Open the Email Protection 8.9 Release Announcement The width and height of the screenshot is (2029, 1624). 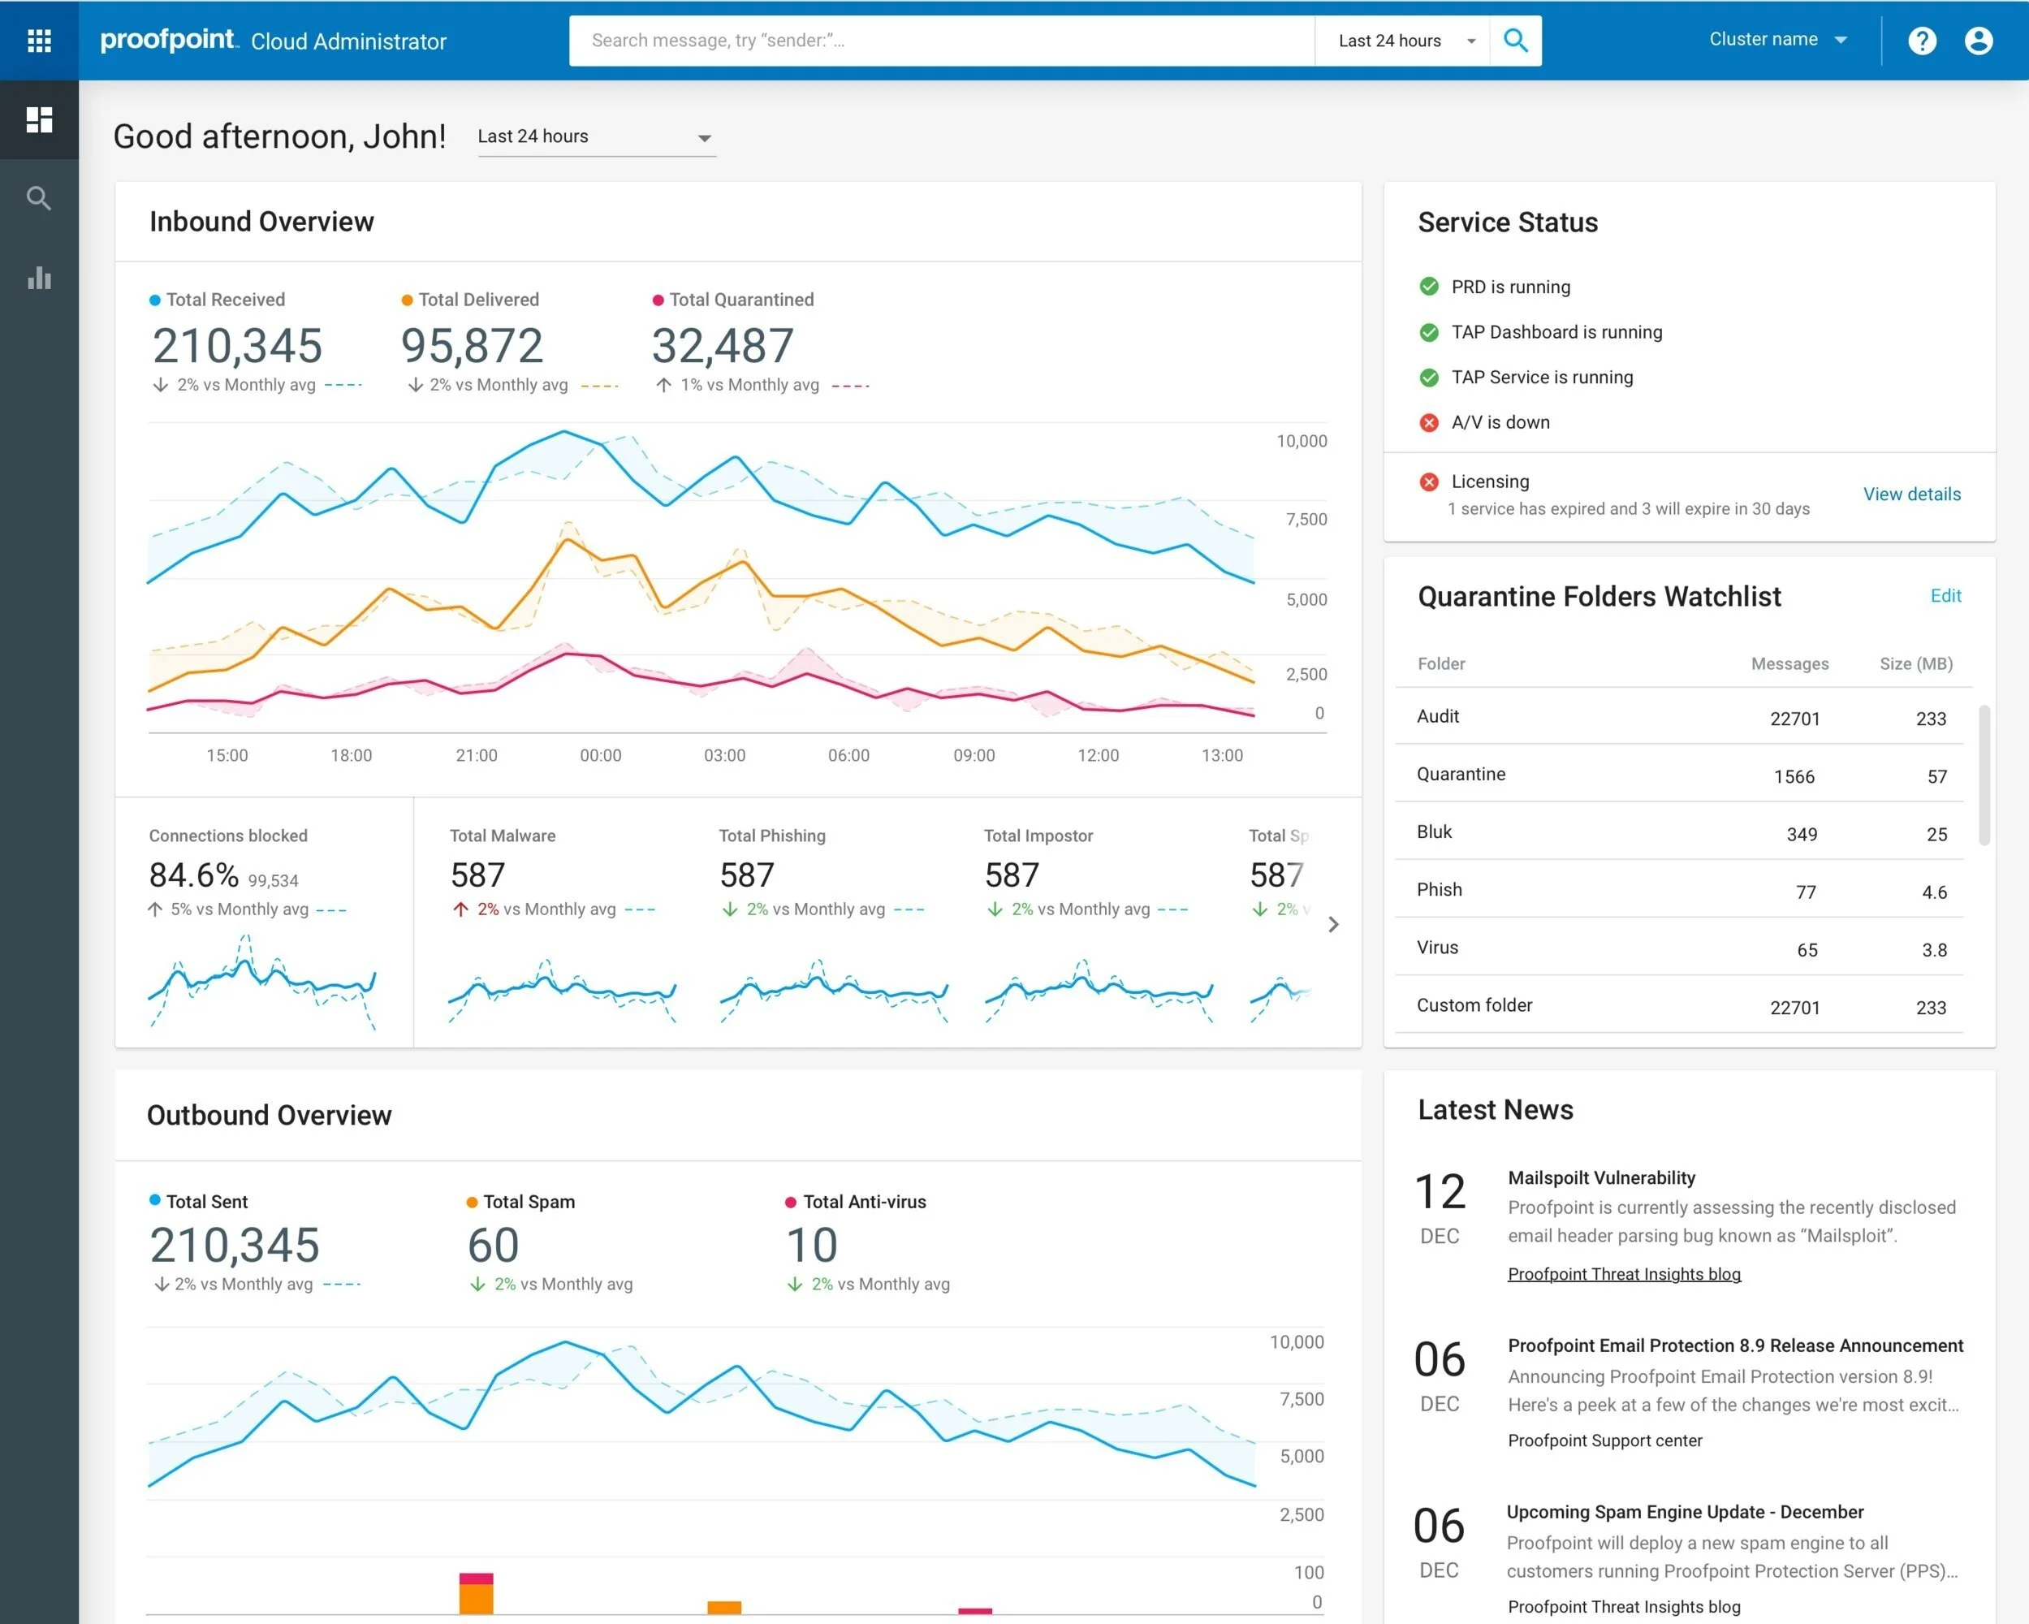tap(1734, 1345)
